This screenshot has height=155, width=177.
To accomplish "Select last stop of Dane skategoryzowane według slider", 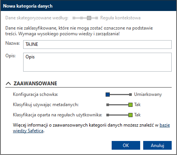I will pos(96,18).
